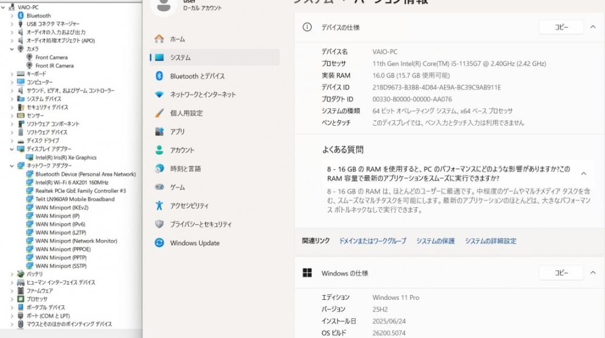Click the アプリ sidebar icon
This screenshot has width=605, height=338.
[159, 131]
